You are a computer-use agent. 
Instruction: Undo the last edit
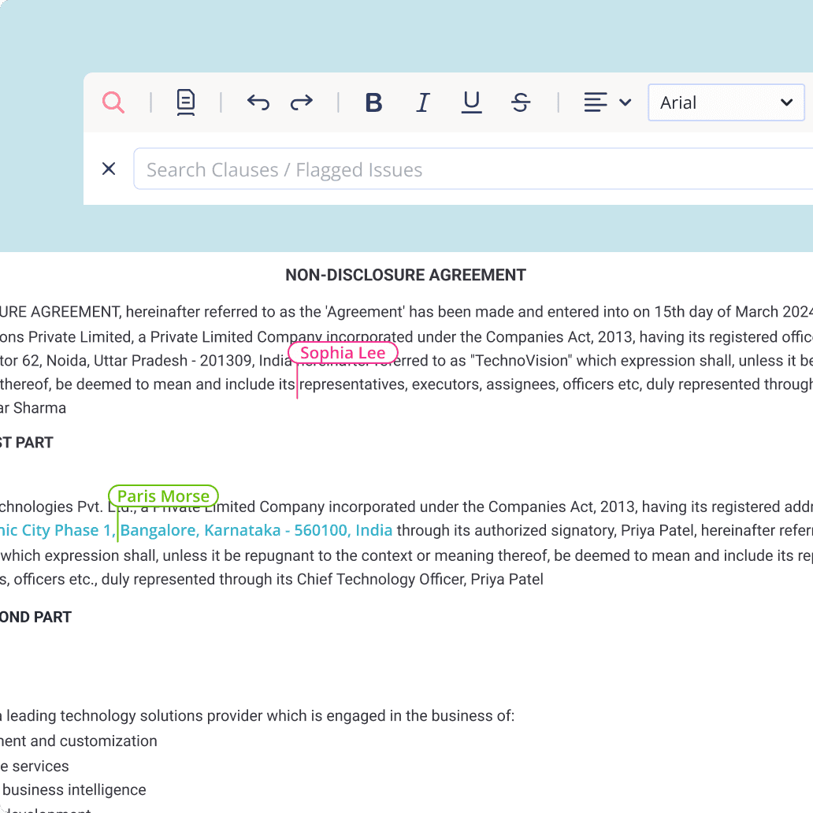coord(258,102)
